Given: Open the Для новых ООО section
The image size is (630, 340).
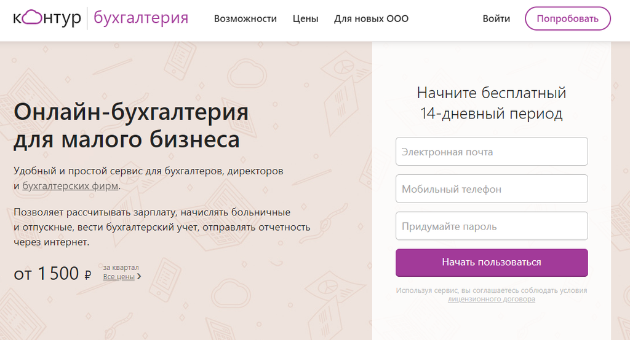Looking at the screenshot, I should coord(371,19).
